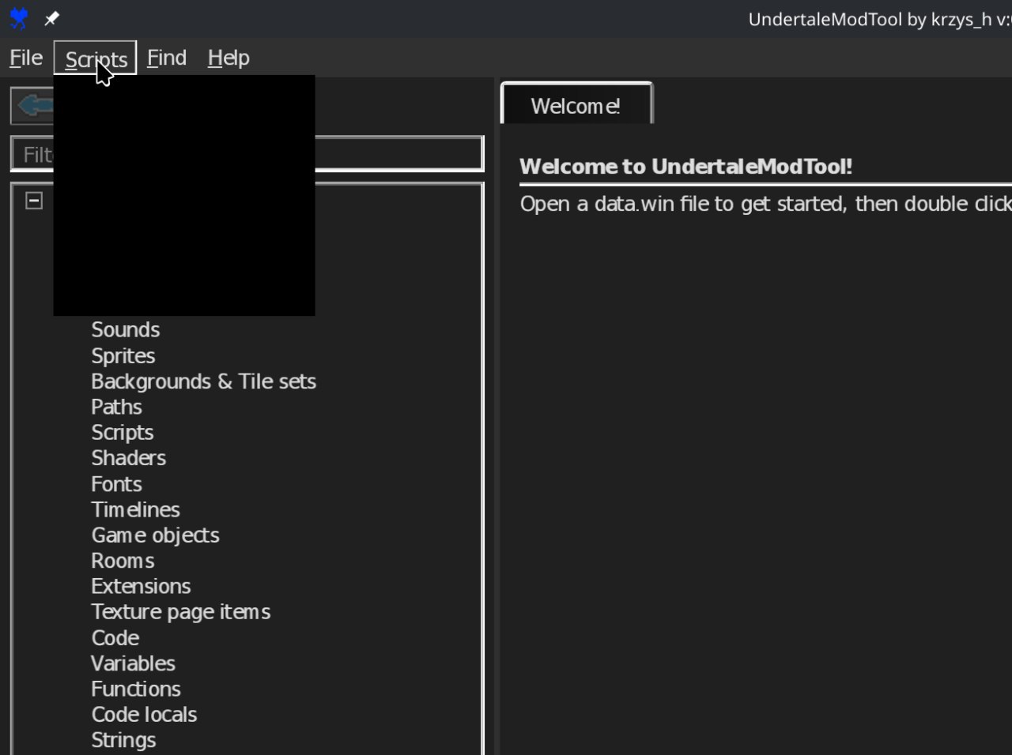Collapse the root tree node
This screenshot has width=1012, height=755.
tap(34, 201)
